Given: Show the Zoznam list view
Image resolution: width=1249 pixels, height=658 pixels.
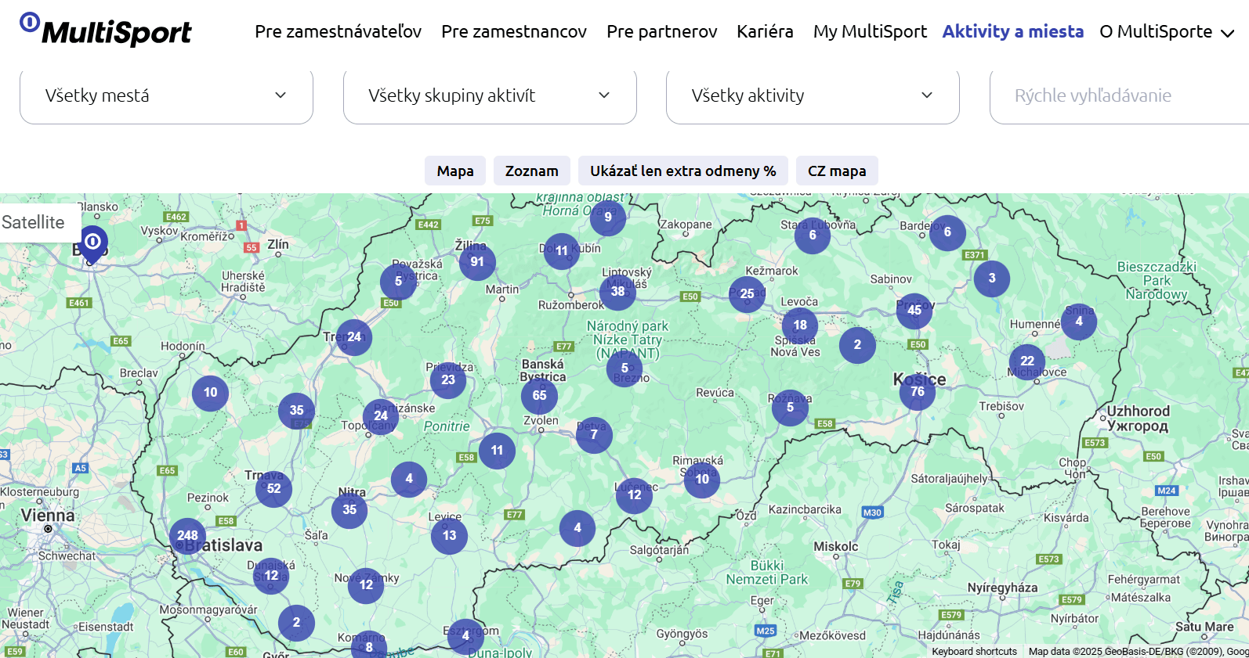Looking at the screenshot, I should click(531, 171).
